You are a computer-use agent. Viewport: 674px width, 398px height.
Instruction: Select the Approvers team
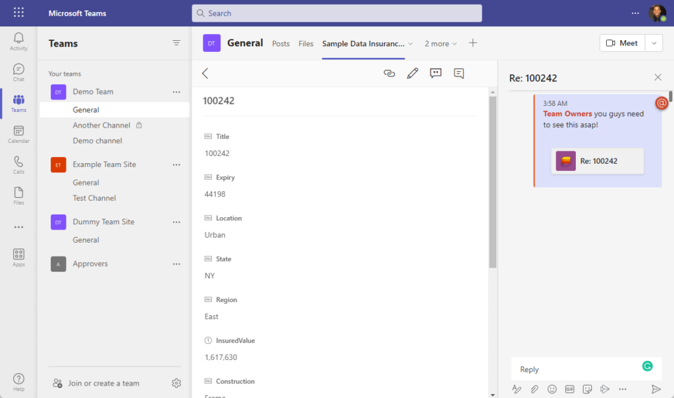pos(90,264)
